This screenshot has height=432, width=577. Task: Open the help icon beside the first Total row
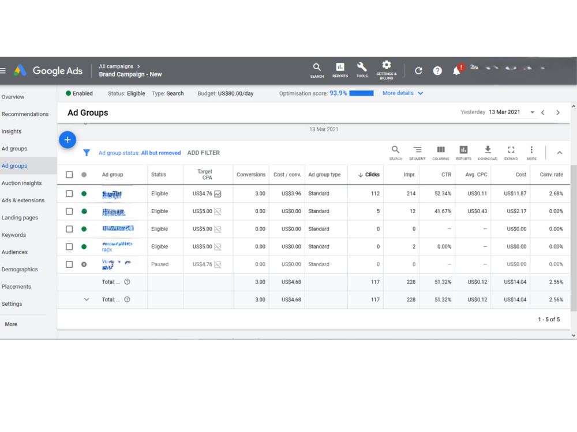pos(127,282)
